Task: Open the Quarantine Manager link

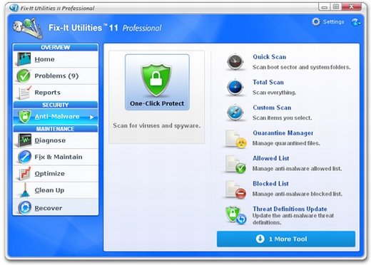Action: click(x=283, y=133)
